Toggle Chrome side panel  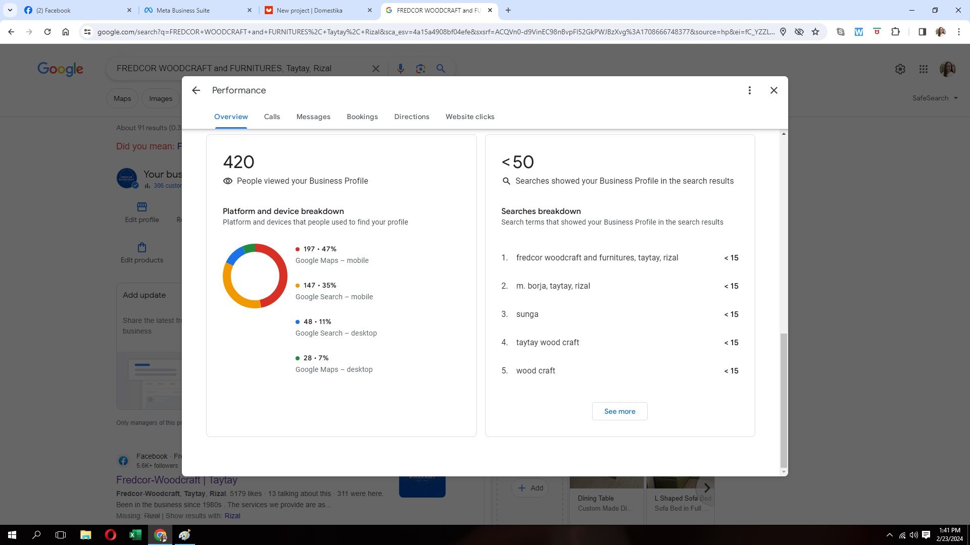coord(922,32)
